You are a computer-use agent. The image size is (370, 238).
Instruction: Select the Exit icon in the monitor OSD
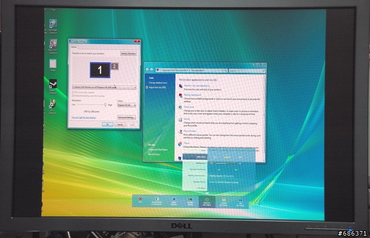140,200
